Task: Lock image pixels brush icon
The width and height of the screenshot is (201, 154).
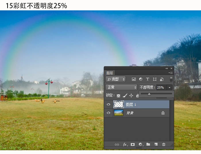Action: pyautogui.click(x=125, y=95)
